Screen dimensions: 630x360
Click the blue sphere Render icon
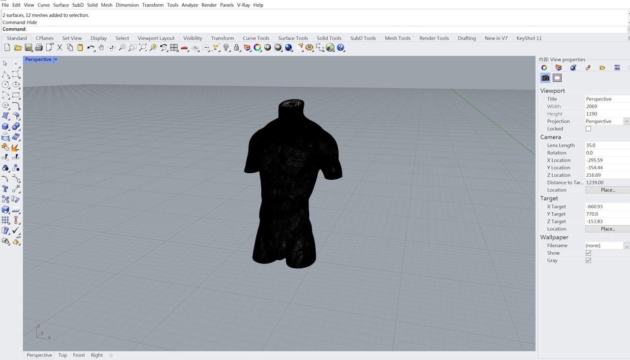coord(288,48)
